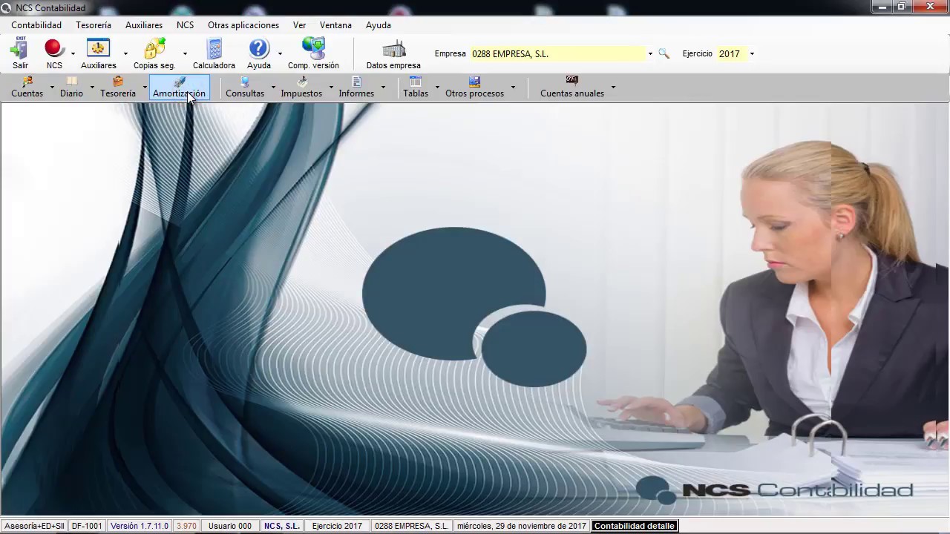
Task: Open the Tesorería menu bar item
Action: coord(94,25)
